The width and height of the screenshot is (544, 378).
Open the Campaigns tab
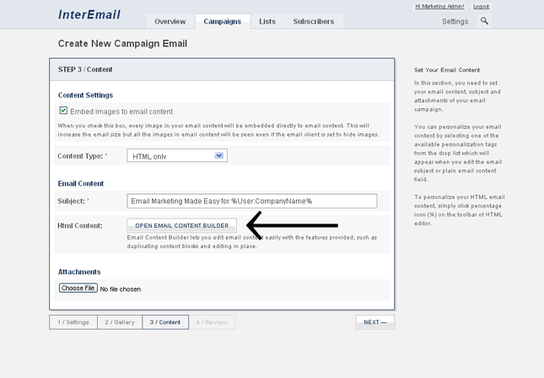pos(223,22)
